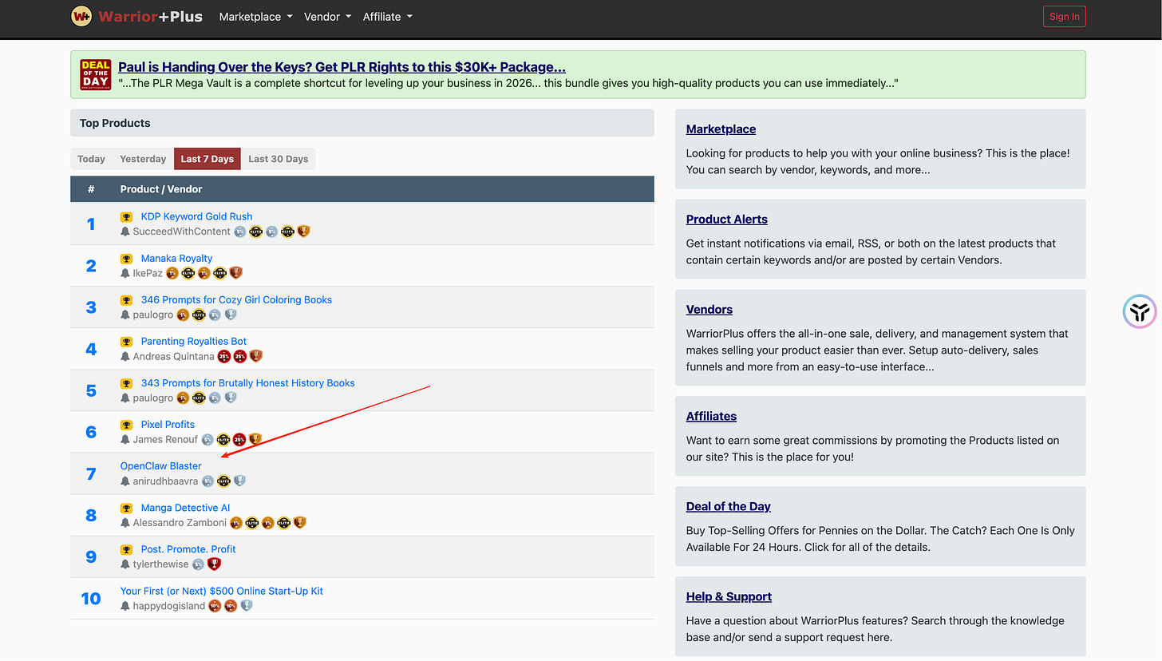The image size is (1162, 661).
Task: Click the Product Alerts sidebar link
Action: [x=727, y=220]
